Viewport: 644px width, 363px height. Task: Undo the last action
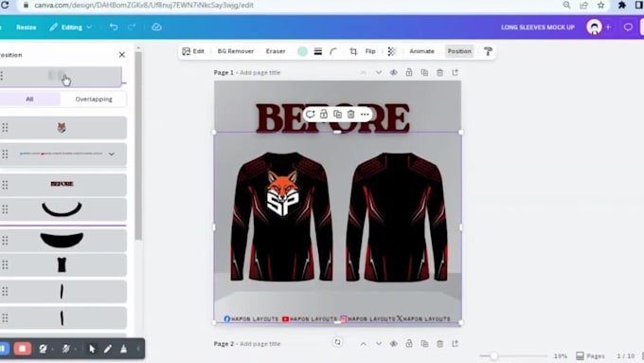[x=114, y=27]
